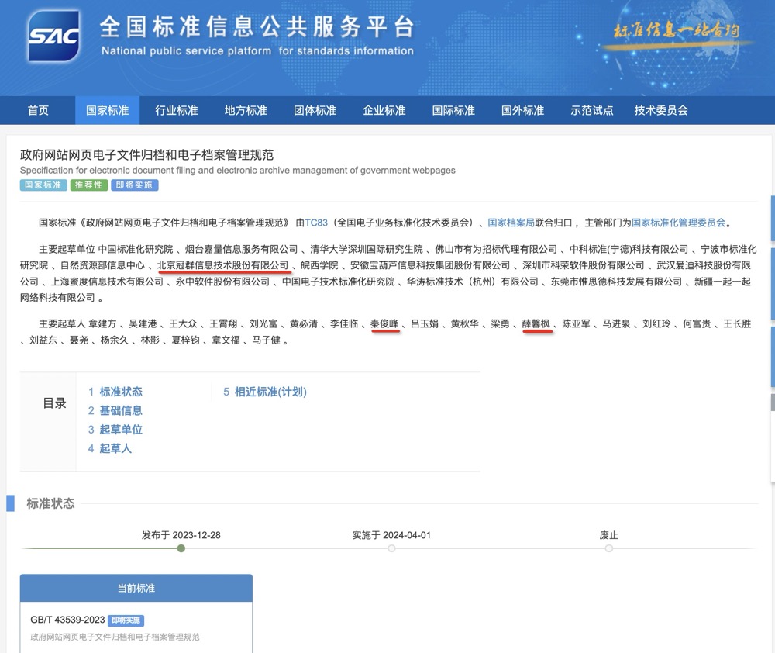Open the 技术委员会 tab
The image size is (775, 653).
(x=661, y=110)
